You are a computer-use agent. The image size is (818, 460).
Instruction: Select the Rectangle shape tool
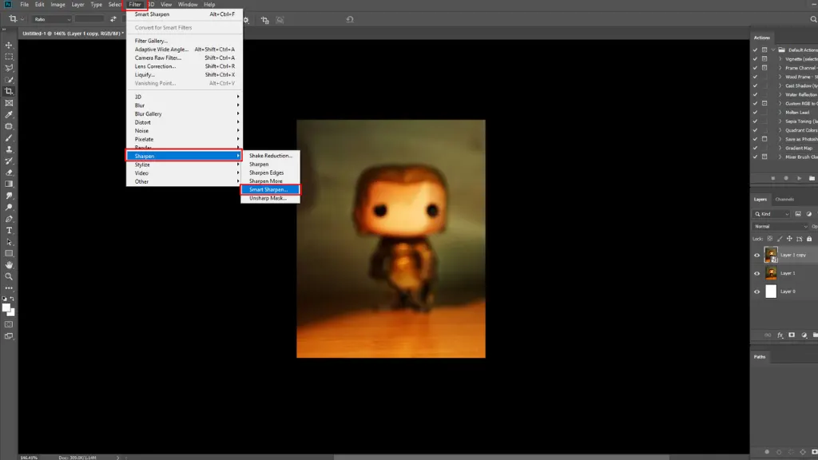[x=9, y=253]
